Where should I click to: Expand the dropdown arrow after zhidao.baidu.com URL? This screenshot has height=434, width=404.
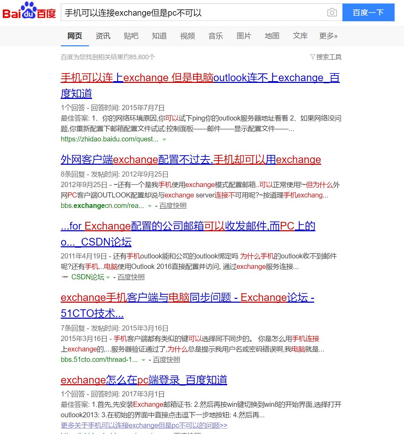pos(164,139)
